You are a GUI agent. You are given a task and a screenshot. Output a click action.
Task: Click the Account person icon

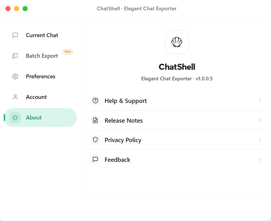[x=15, y=97]
